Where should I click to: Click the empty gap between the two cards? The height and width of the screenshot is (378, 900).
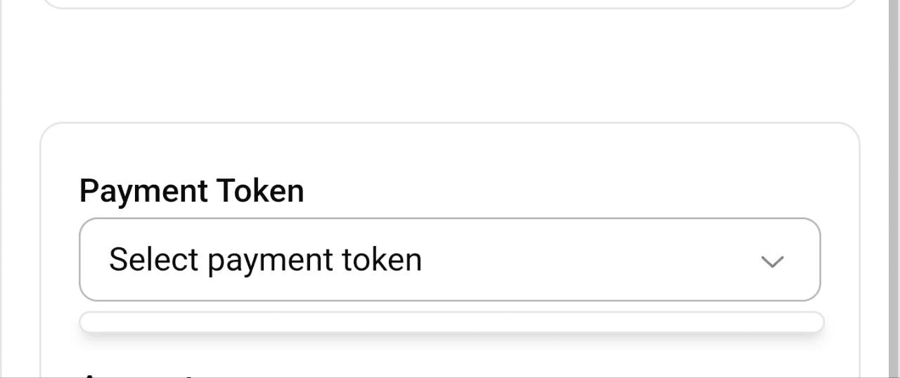pos(450,67)
